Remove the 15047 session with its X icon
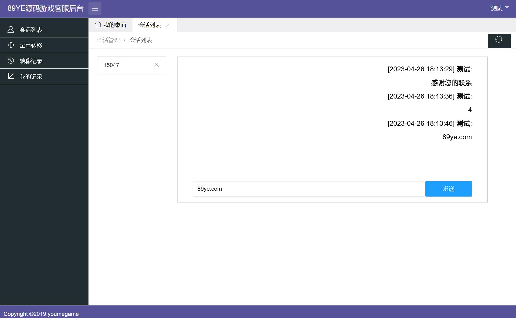516x318 pixels. [x=156, y=65]
